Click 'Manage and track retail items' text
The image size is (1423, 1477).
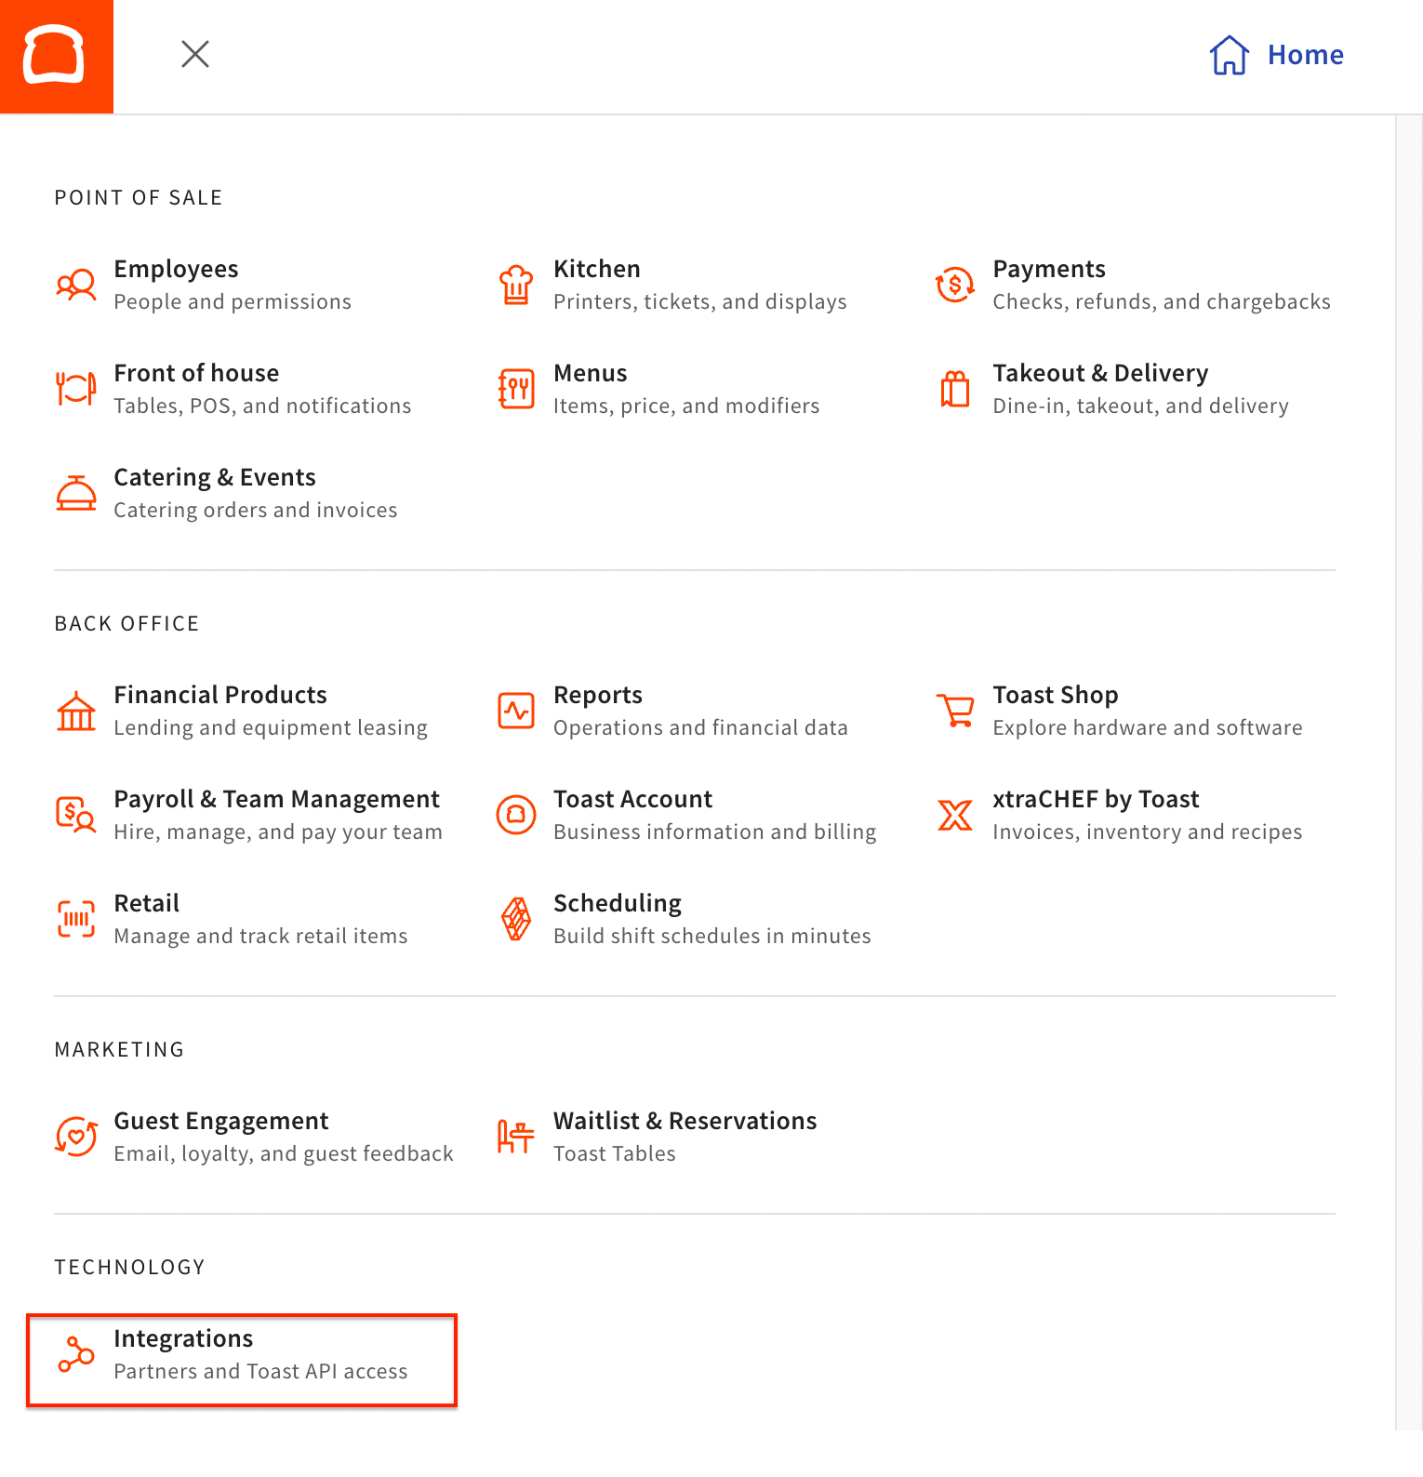260,937
